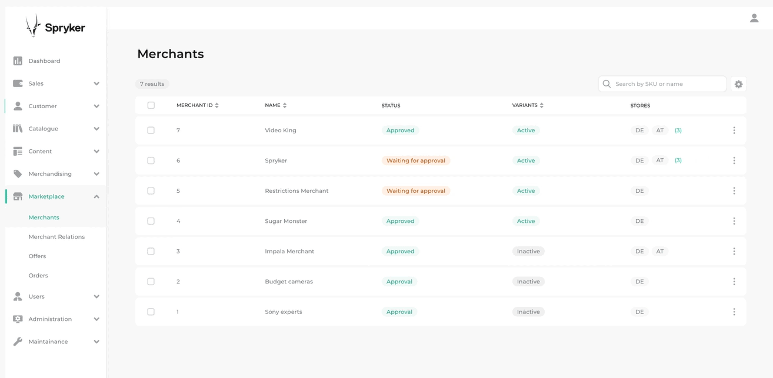This screenshot has width=773, height=378.
Task: Expand the Maintainance menu chevron
Action: coord(96,342)
